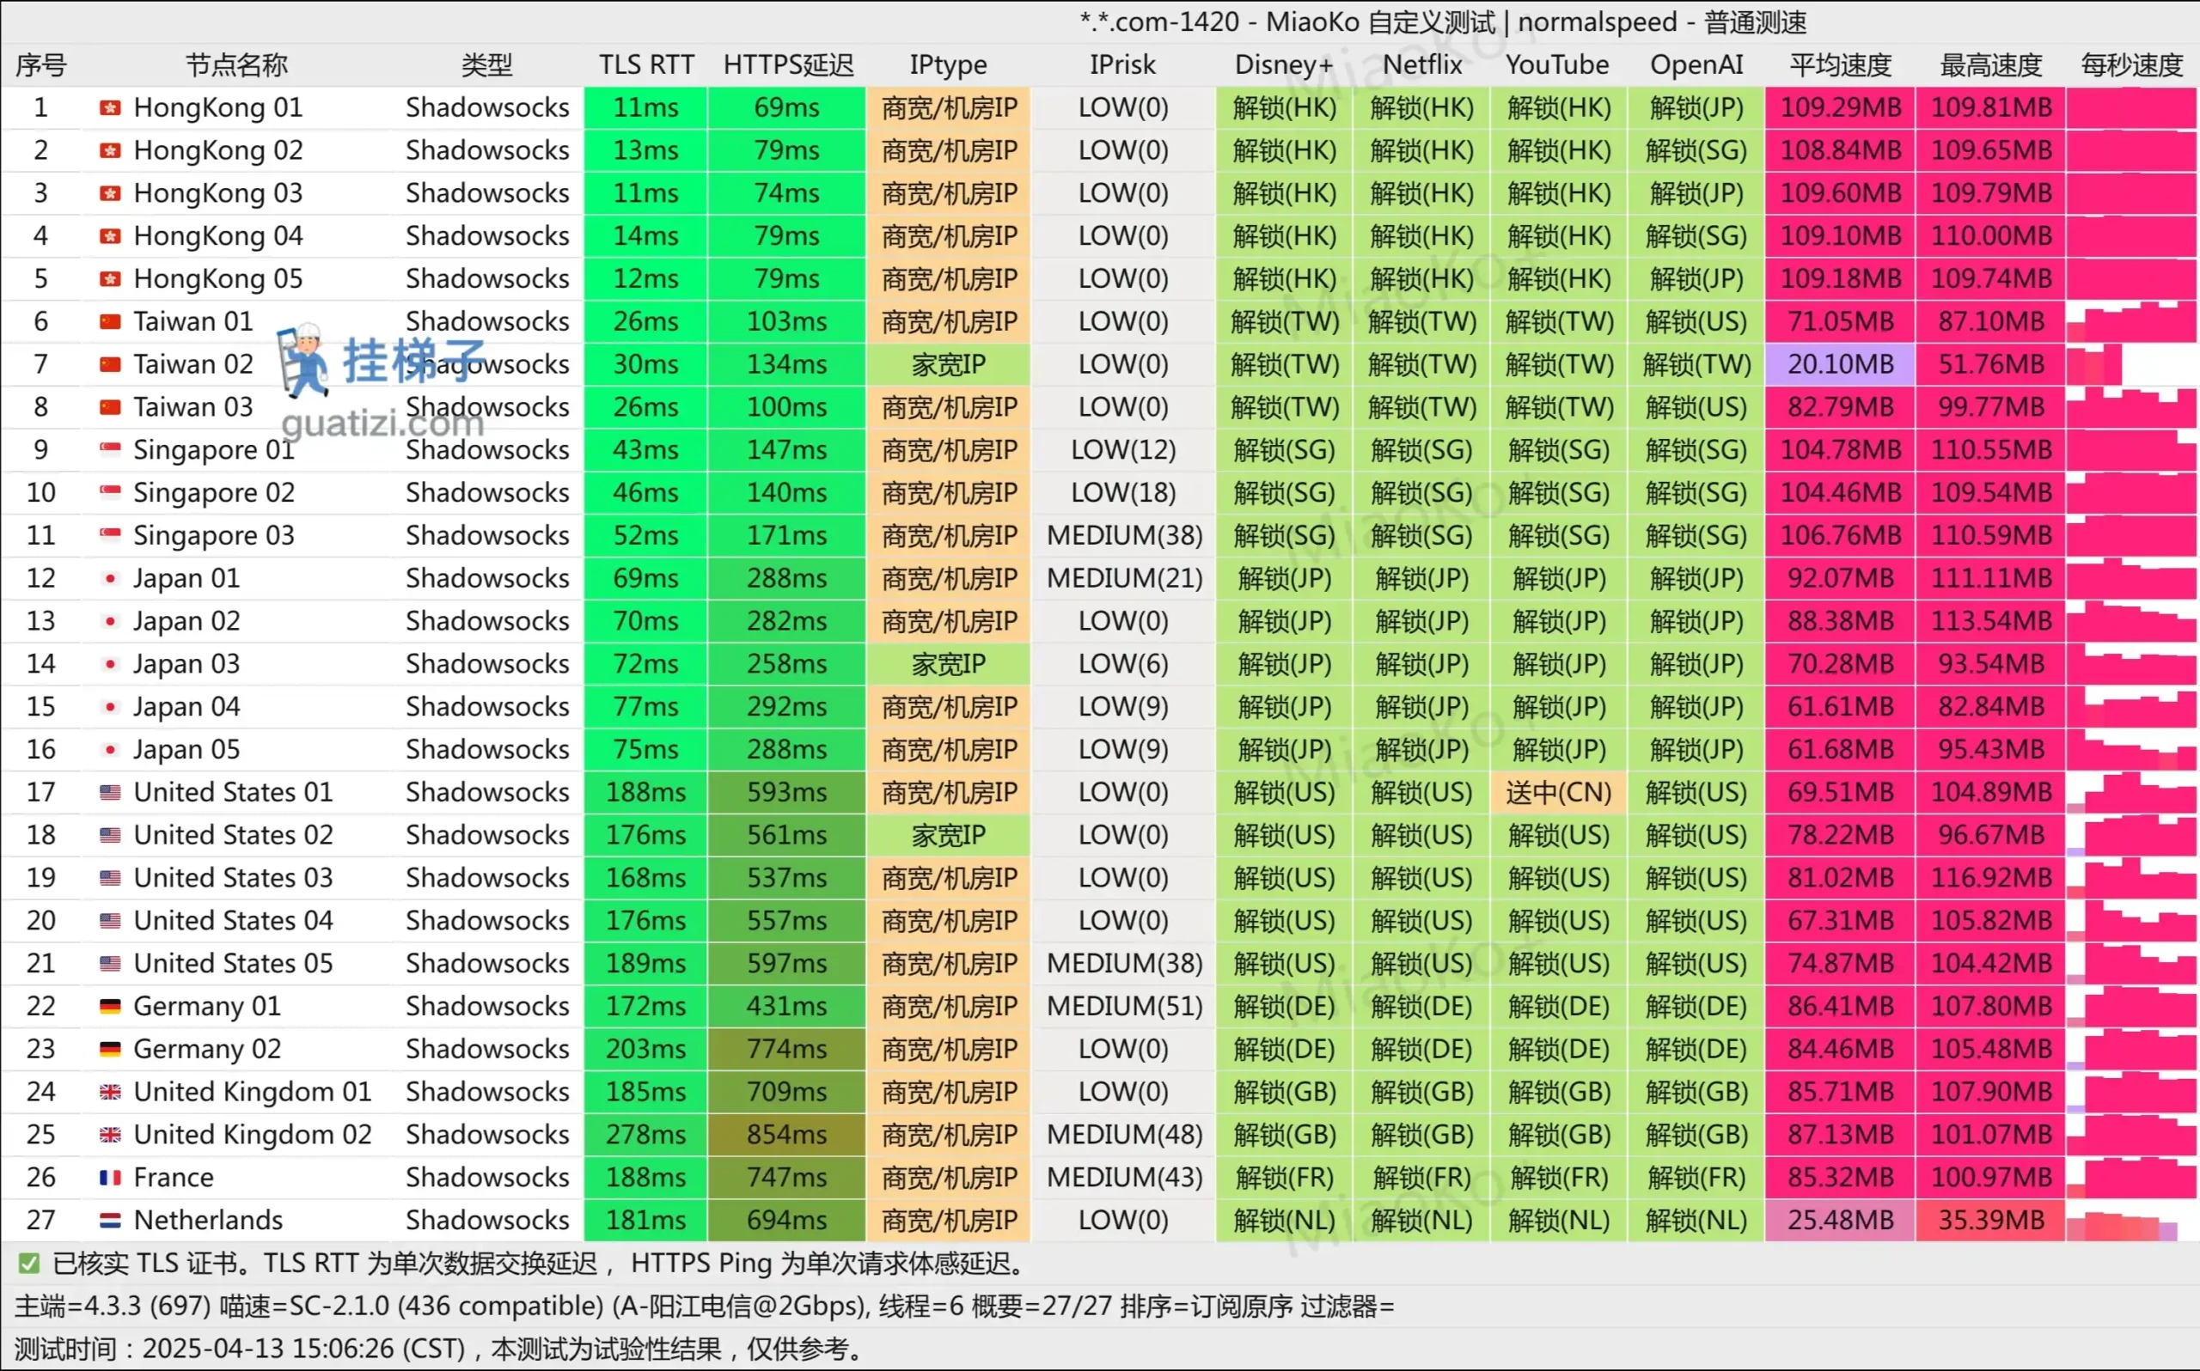Click the purple 20.10MB average speed cell

coord(1839,364)
